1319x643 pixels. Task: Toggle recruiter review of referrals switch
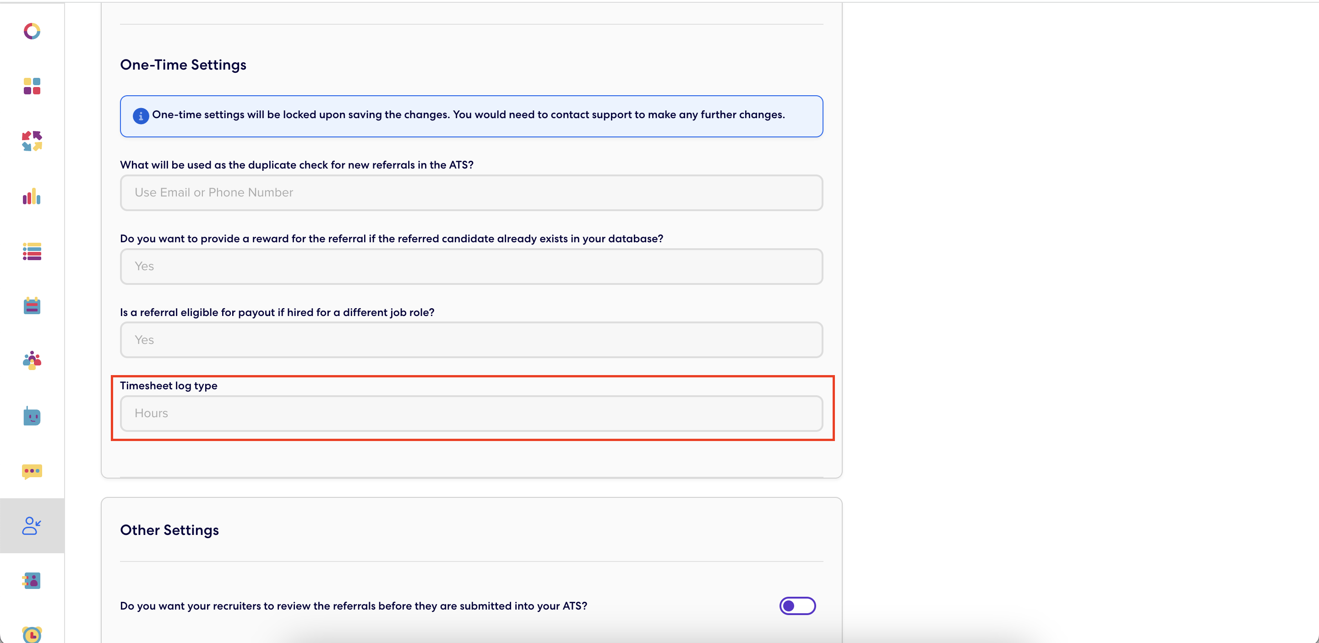click(797, 606)
